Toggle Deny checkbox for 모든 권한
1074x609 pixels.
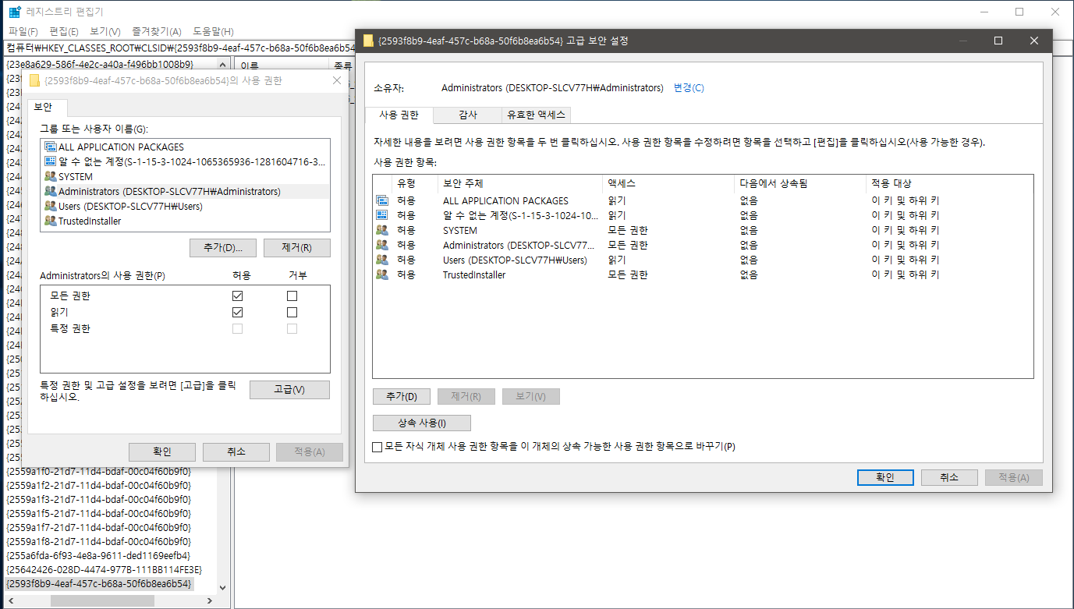(292, 296)
